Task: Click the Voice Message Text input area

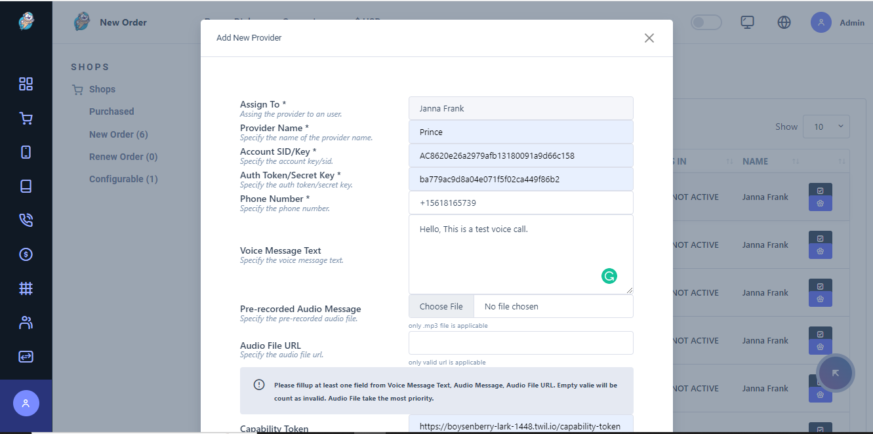Action: [x=520, y=254]
